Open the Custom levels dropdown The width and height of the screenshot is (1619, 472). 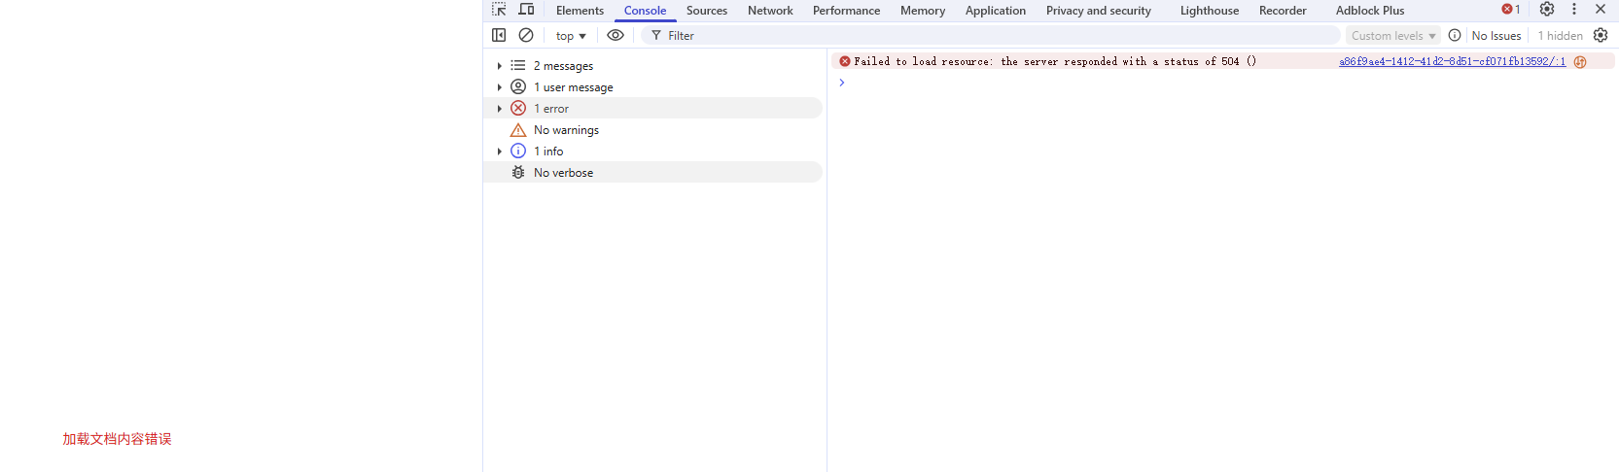[1392, 36]
